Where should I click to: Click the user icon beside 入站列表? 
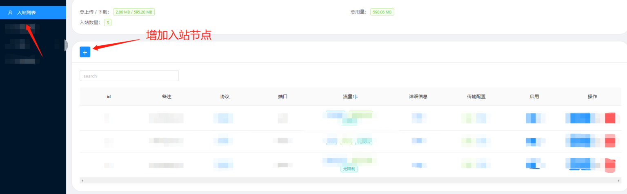(x=10, y=13)
